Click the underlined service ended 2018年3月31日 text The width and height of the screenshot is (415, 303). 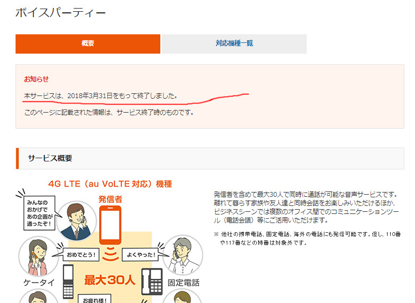(x=101, y=95)
